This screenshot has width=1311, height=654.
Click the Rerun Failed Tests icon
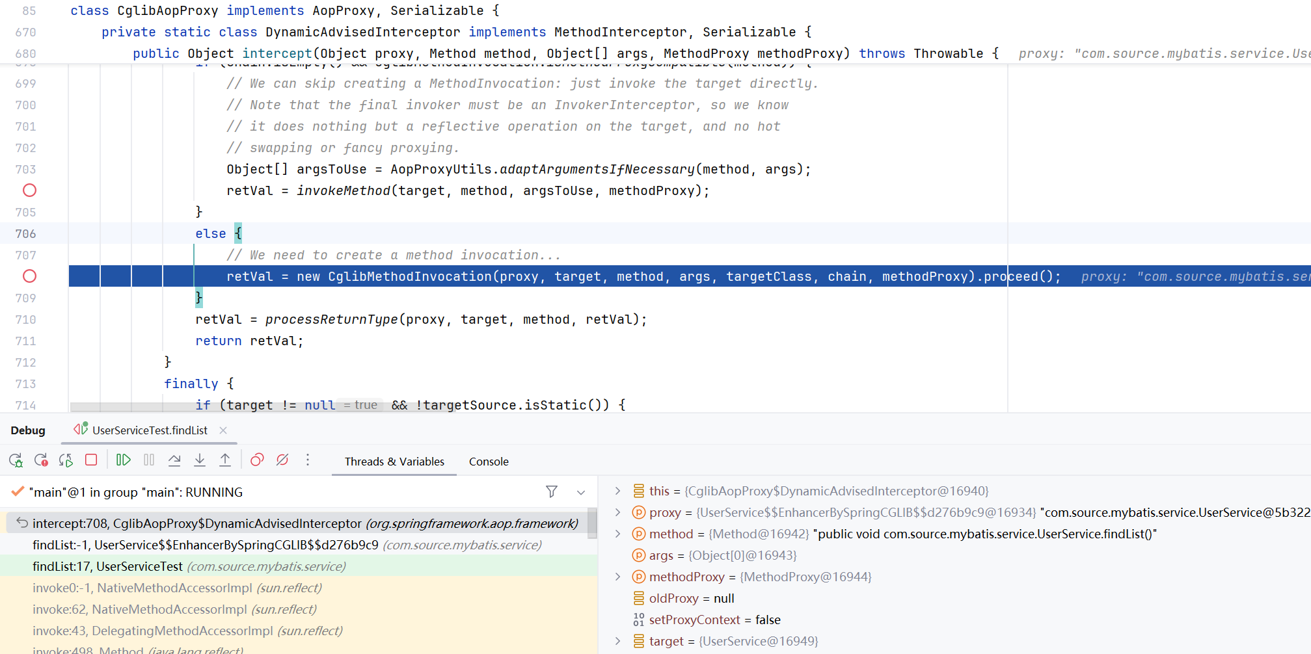[x=41, y=460]
